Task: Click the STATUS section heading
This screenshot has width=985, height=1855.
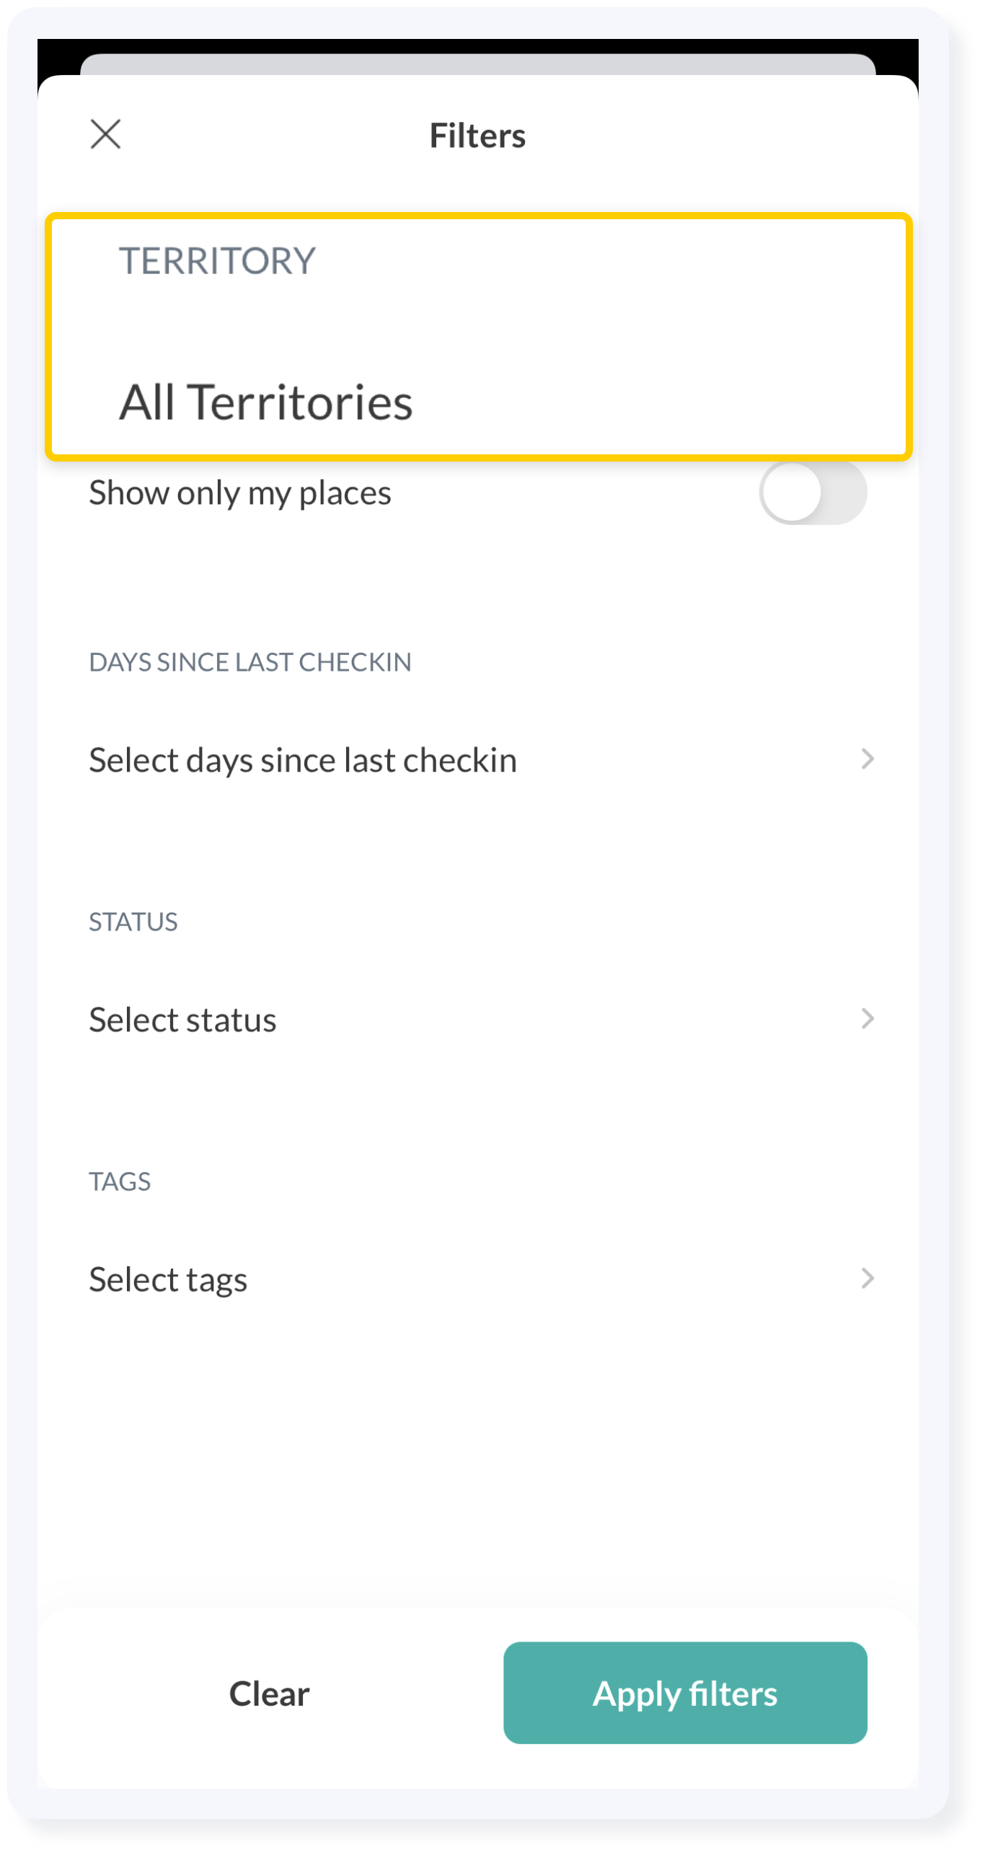Action: (x=133, y=922)
